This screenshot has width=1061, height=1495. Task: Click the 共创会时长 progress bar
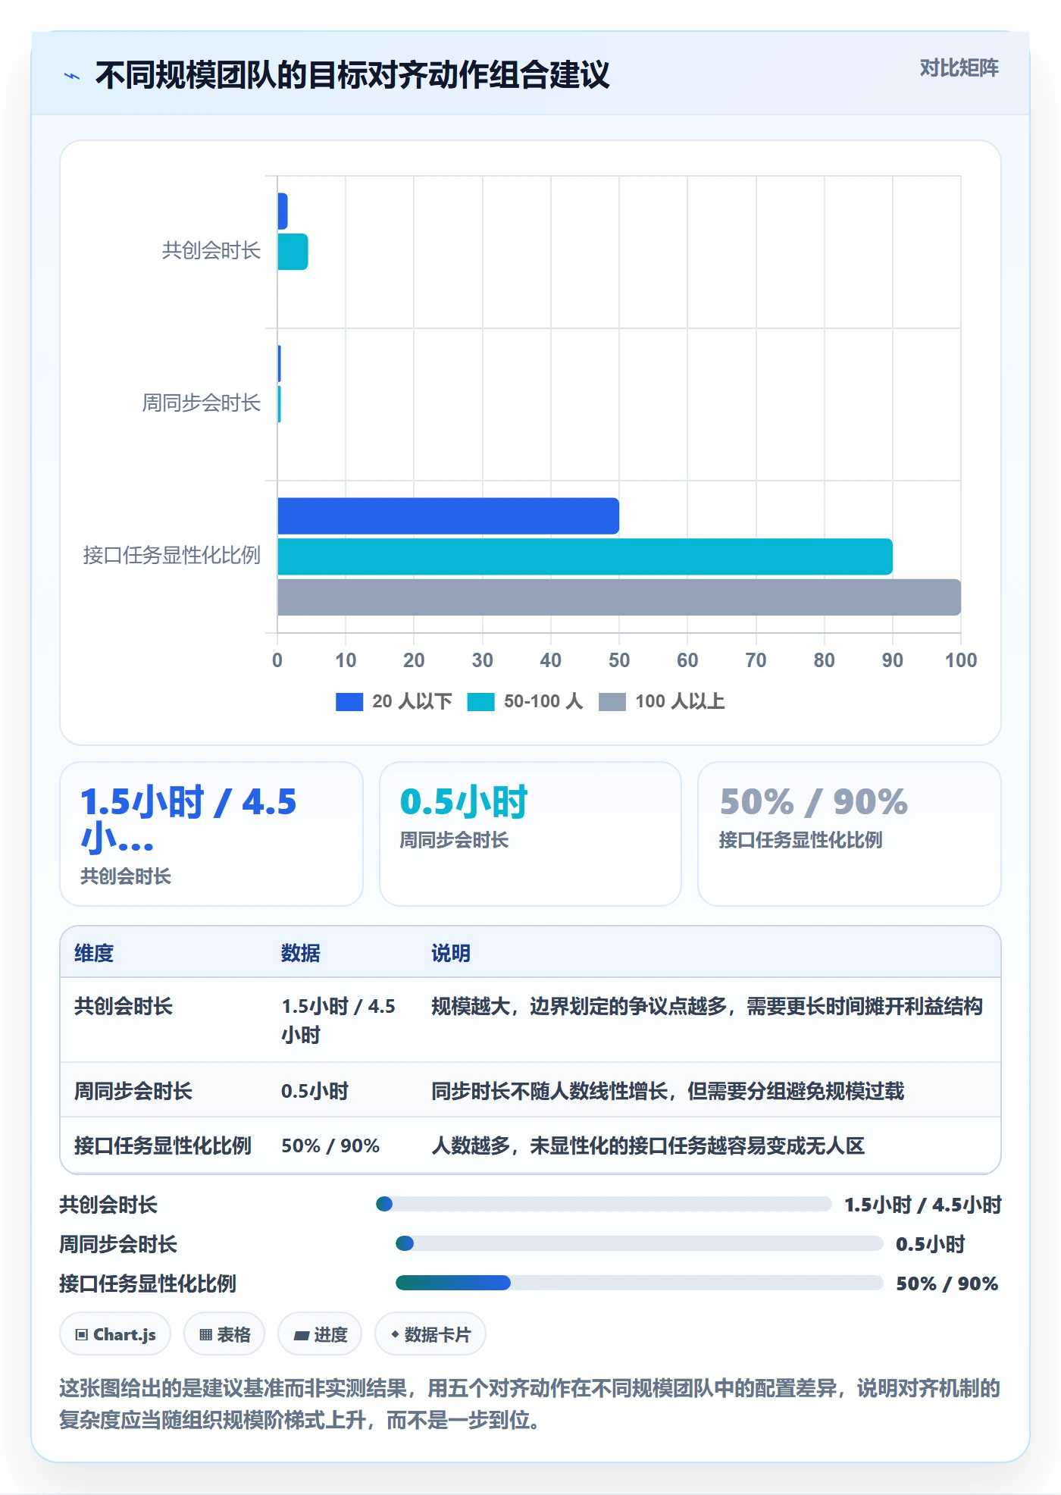coord(604,1204)
